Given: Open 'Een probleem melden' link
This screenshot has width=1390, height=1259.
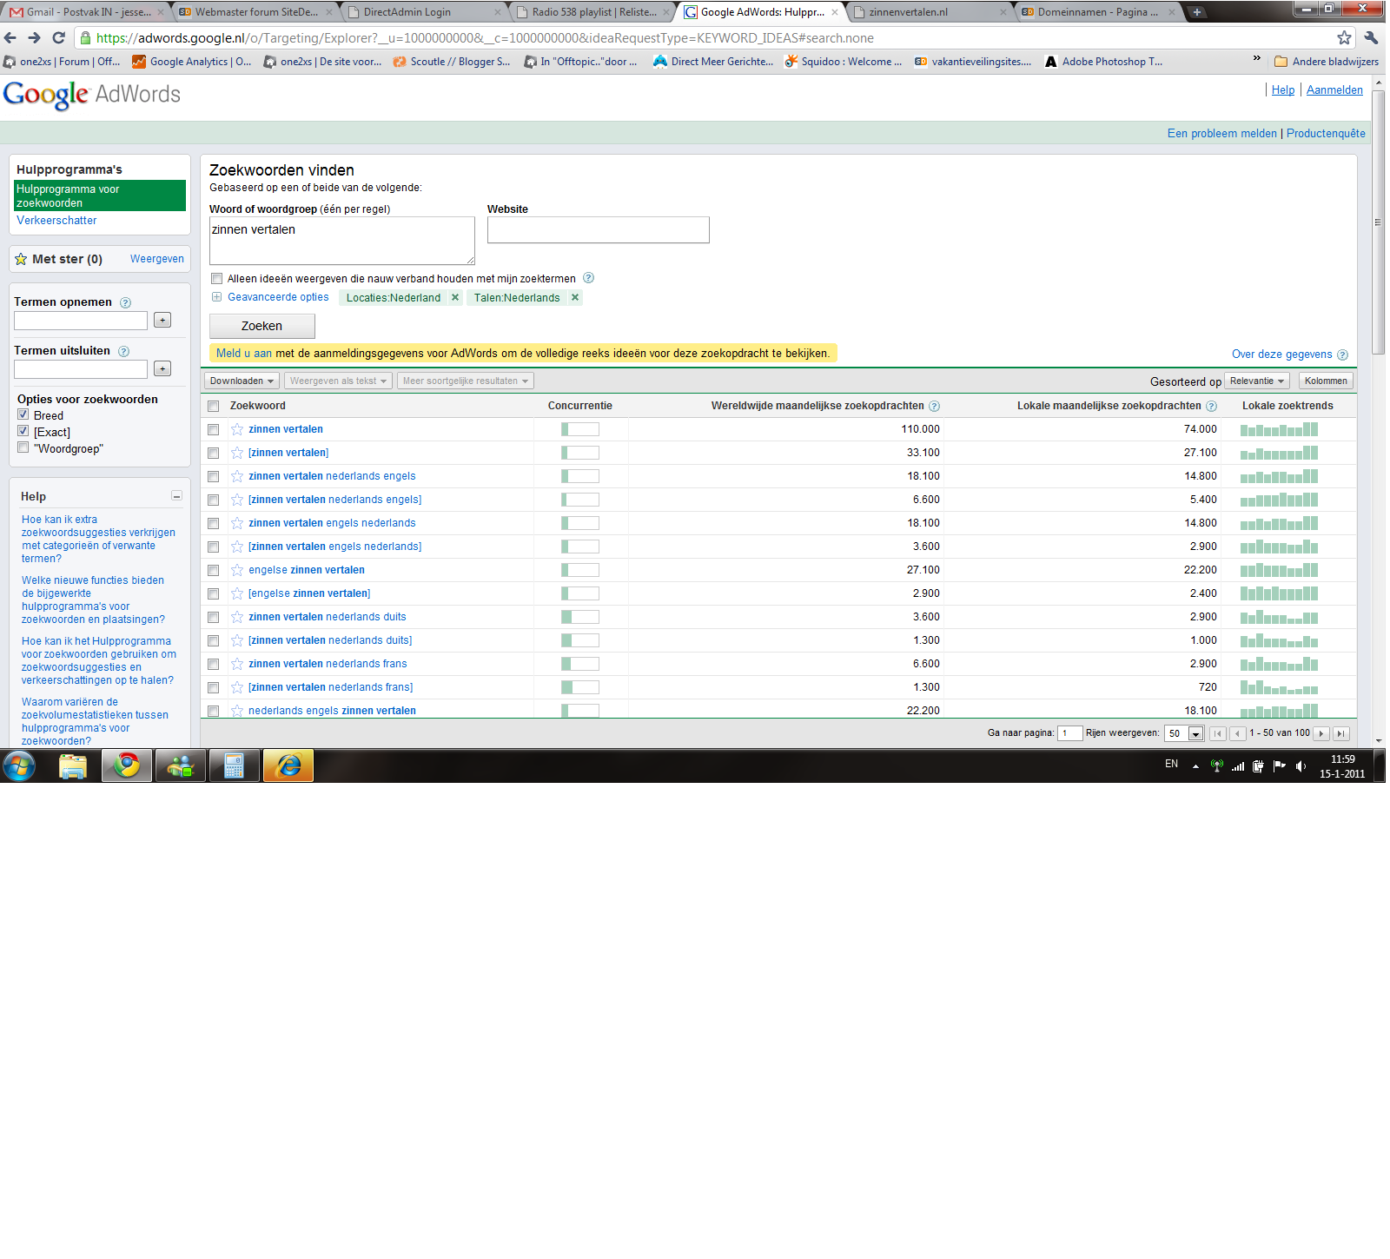Looking at the screenshot, I should tap(1221, 133).
